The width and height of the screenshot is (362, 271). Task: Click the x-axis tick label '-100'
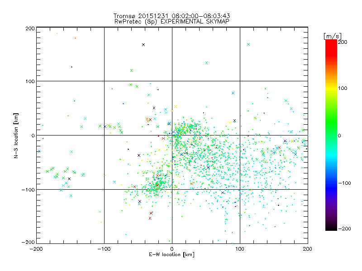[104, 249]
